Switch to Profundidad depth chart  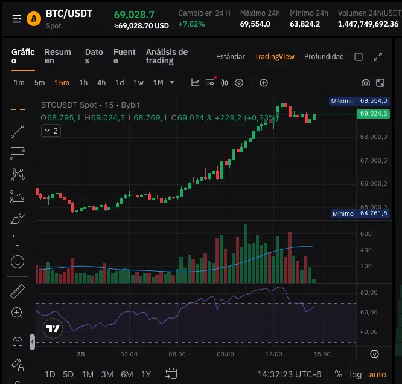pyautogui.click(x=324, y=57)
